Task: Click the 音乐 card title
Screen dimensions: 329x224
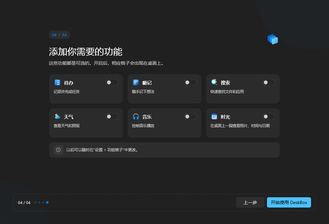Action: click(x=147, y=117)
